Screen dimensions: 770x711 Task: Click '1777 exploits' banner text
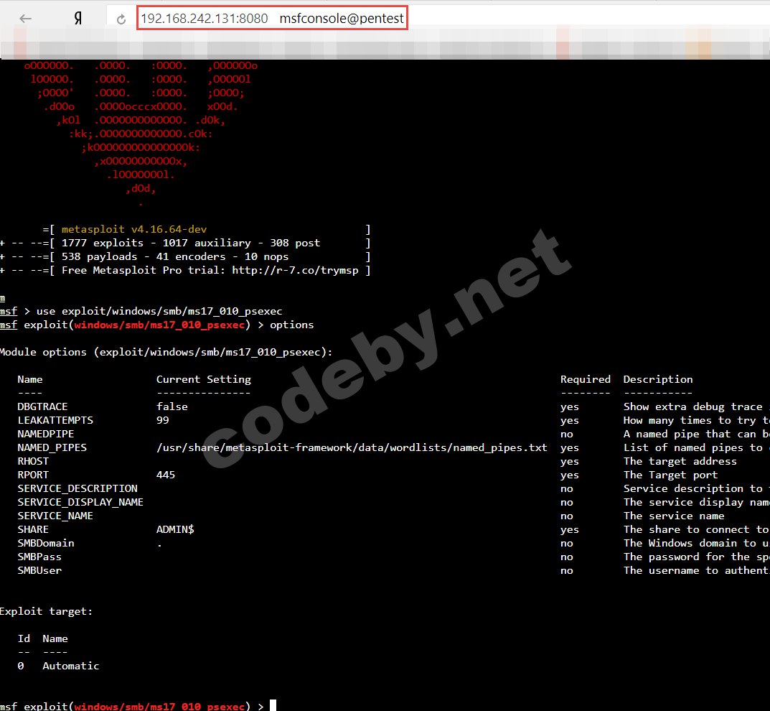(x=103, y=243)
